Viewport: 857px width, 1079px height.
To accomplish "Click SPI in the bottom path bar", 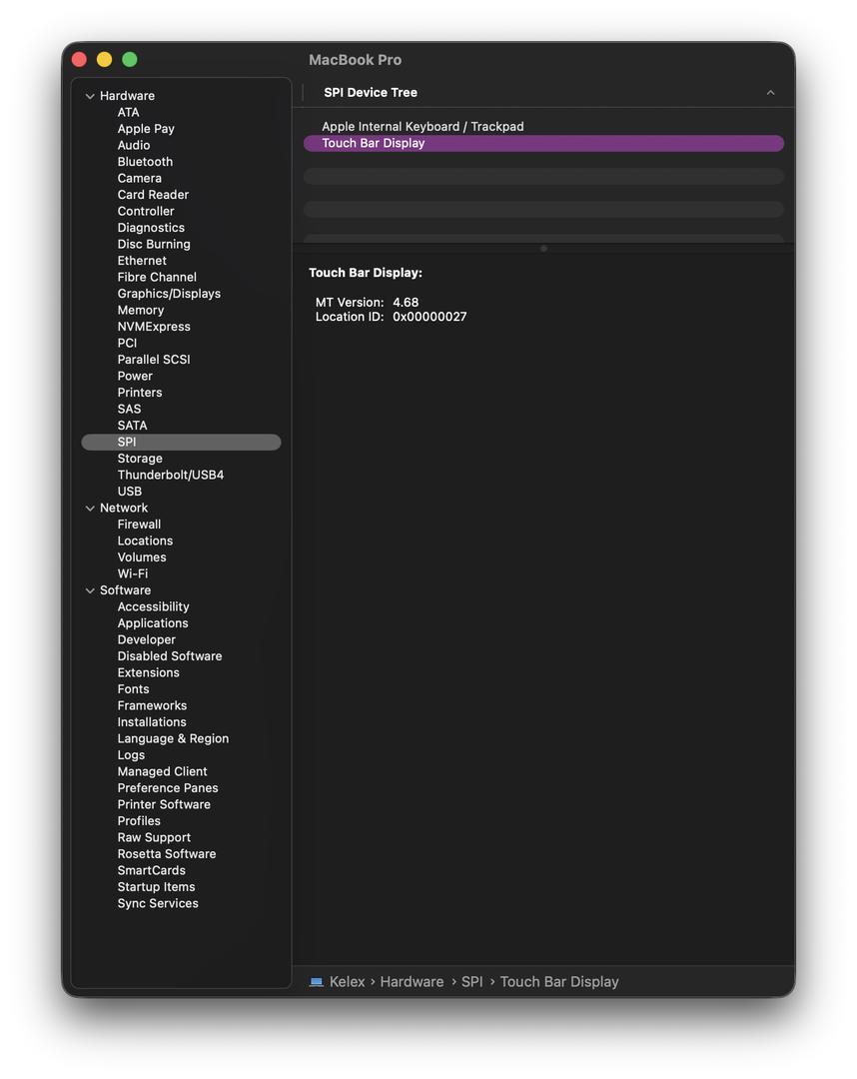I will [x=471, y=982].
